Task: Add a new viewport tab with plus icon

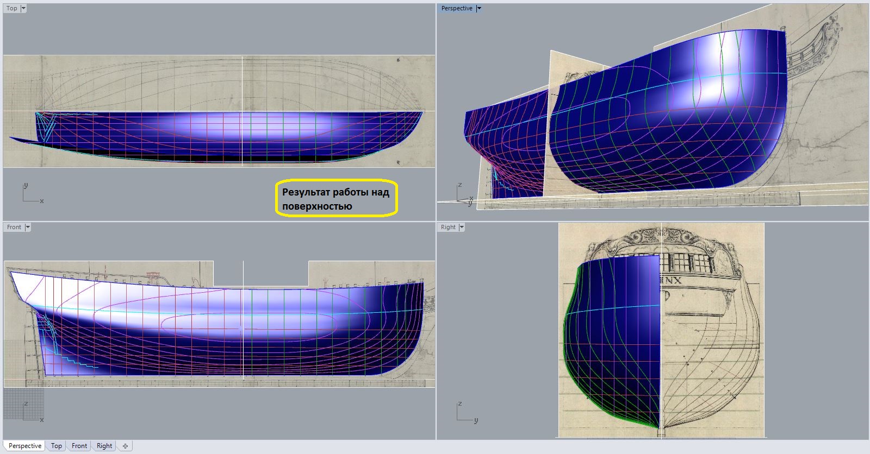Action: click(x=125, y=446)
